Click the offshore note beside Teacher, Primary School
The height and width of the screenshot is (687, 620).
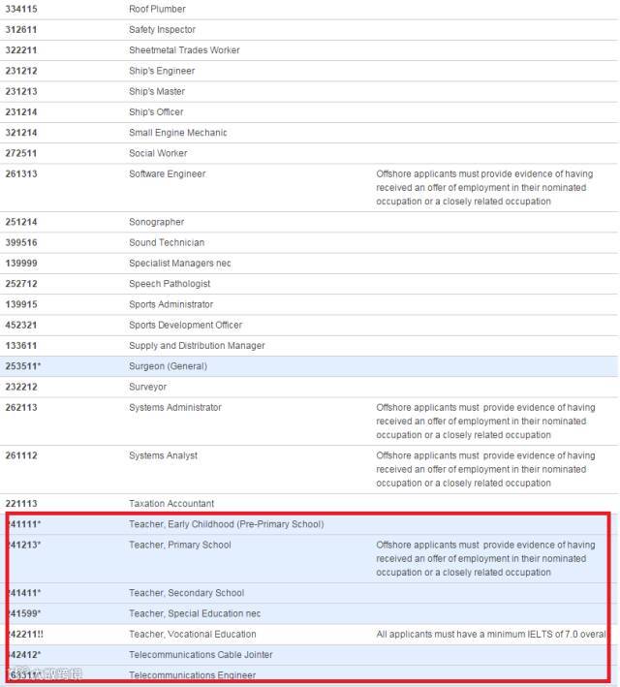(485, 559)
